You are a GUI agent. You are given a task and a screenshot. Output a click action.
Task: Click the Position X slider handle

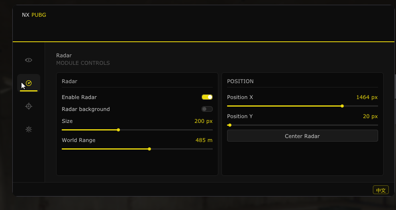coord(342,106)
